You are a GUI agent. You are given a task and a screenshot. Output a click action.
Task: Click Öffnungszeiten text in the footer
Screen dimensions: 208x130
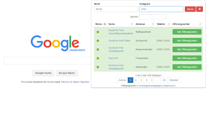pos(129,86)
